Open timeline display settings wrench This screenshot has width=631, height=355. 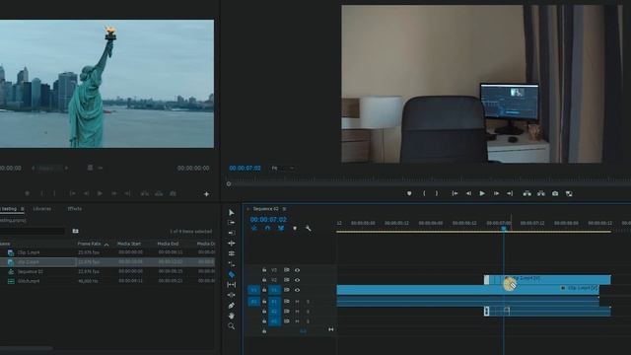click(309, 228)
